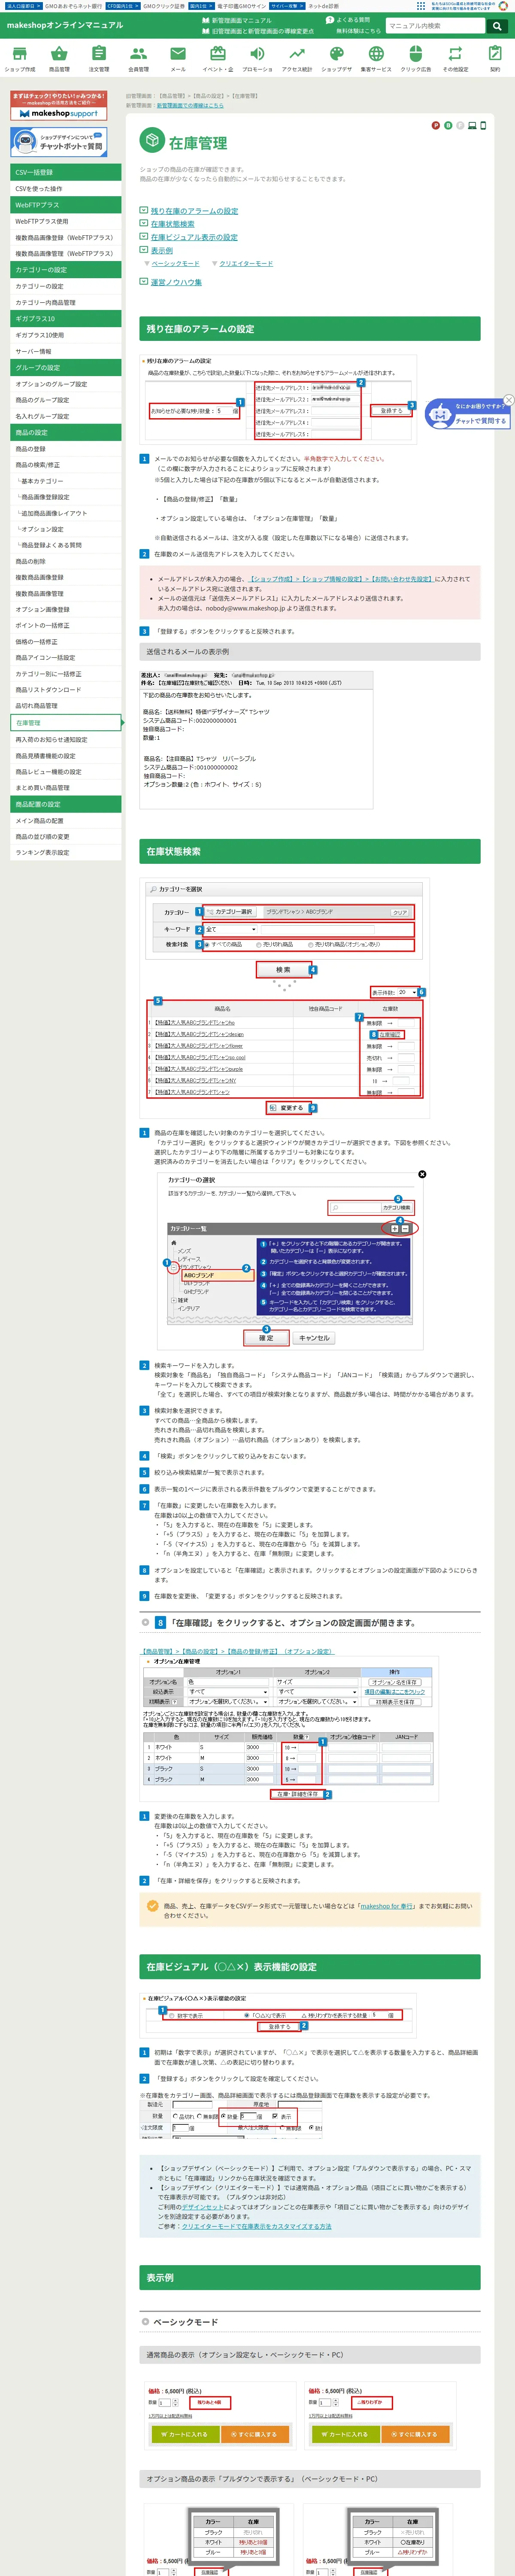
Task: Open the ショップデザ palette icon
Action: [337, 58]
